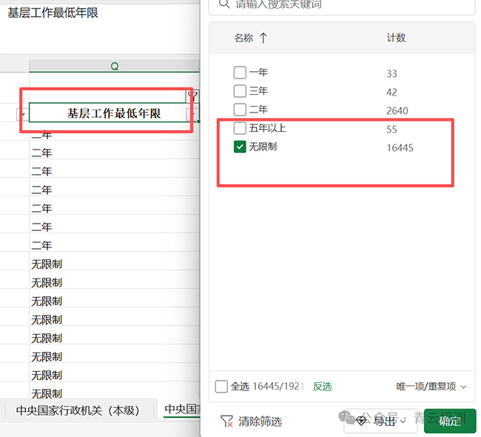Check the 三年 checkbox

(240, 91)
